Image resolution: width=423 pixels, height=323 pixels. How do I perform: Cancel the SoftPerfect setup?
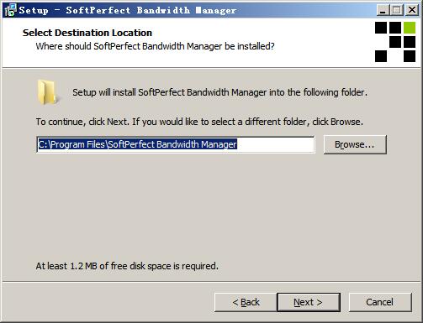[380, 302]
